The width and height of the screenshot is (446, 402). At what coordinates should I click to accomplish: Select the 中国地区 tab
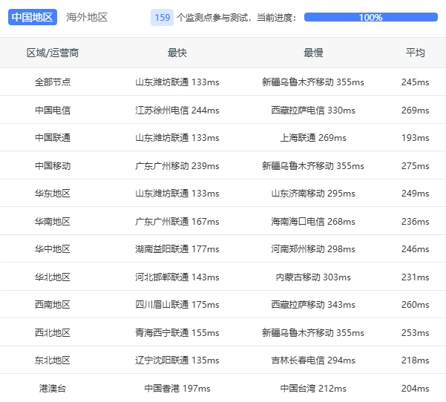point(33,17)
